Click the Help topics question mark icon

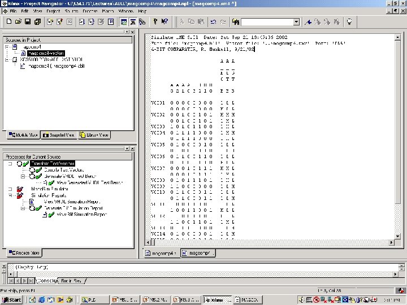tap(155, 22)
